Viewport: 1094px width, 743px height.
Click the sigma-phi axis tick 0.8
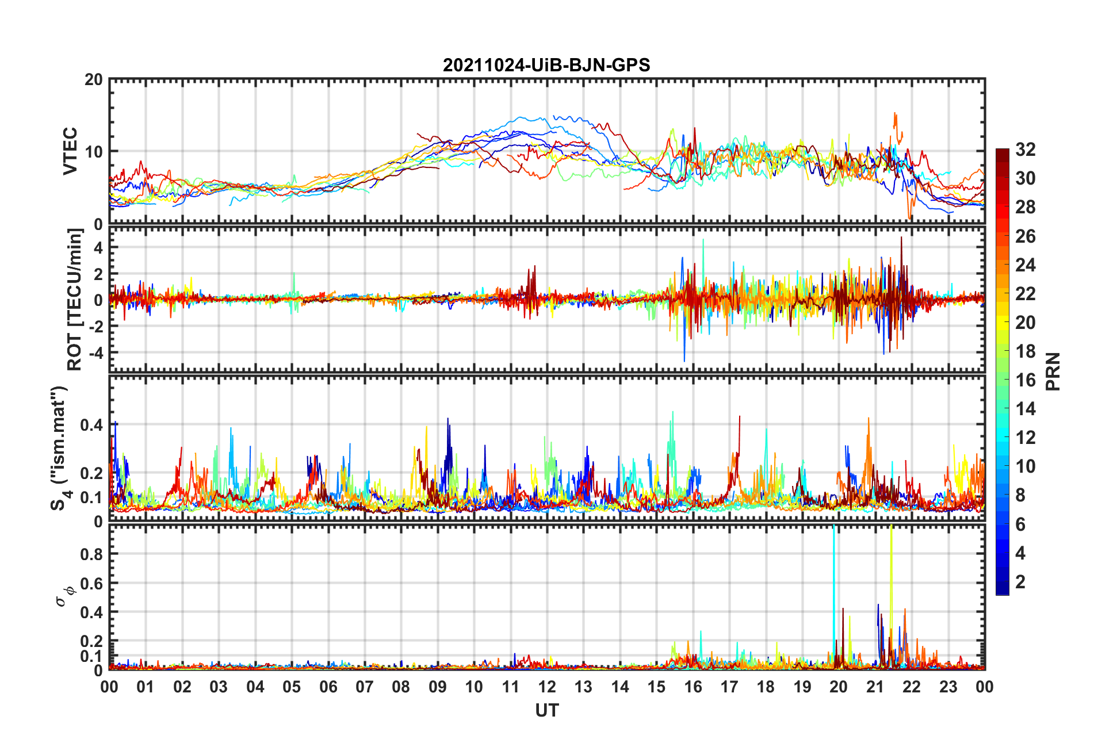tap(91, 554)
